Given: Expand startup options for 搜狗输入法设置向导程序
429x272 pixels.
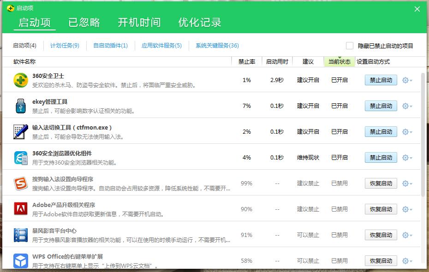Looking at the screenshot, I should point(405,183).
